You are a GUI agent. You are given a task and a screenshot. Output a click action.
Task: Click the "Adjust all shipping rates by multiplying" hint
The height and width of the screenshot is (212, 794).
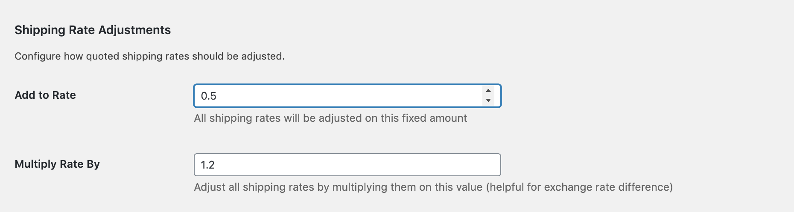[433, 187]
